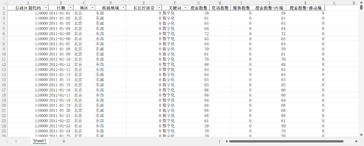Add a new sheet with the plus icon
The height and width of the screenshot is (146, 364).
click(64, 141)
